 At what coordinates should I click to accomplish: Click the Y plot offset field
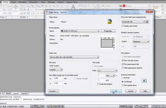click(58, 83)
